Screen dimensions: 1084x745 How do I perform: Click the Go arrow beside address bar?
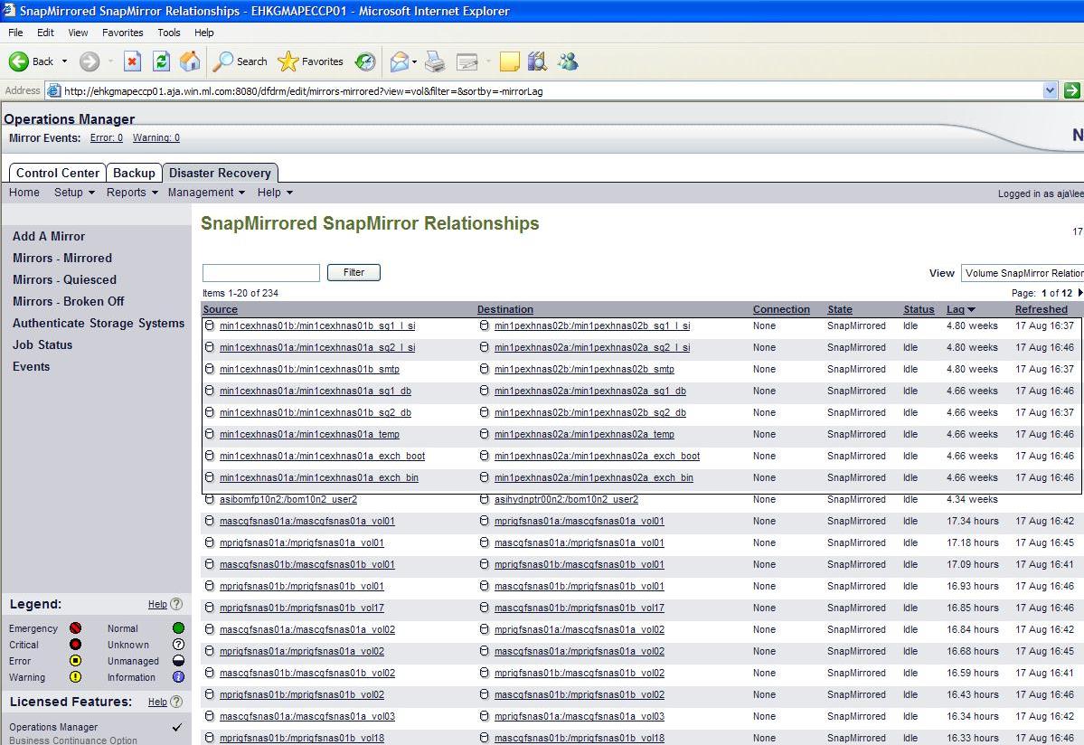pos(1071,90)
